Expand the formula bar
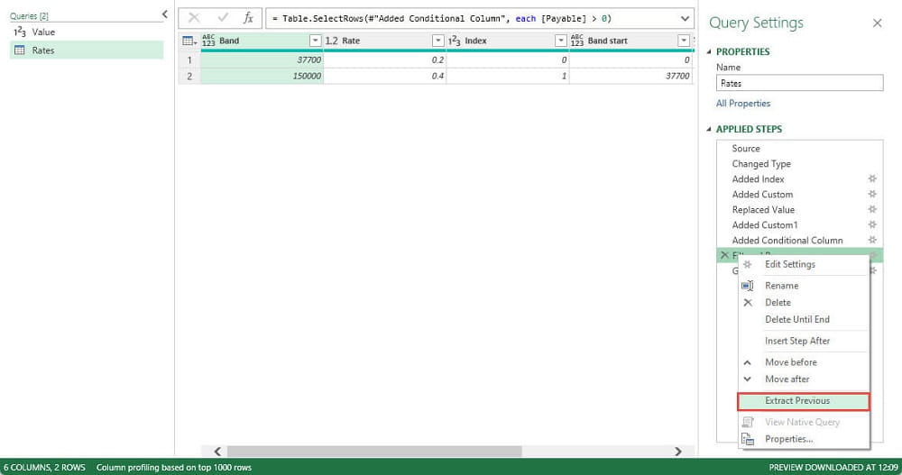Viewport: 902px width, 475px height. (x=685, y=18)
